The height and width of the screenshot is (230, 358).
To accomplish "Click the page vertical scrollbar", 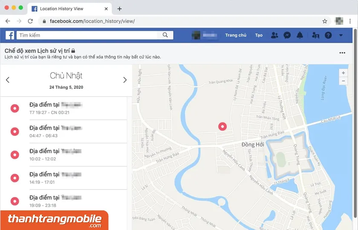I will pos(355,123).
